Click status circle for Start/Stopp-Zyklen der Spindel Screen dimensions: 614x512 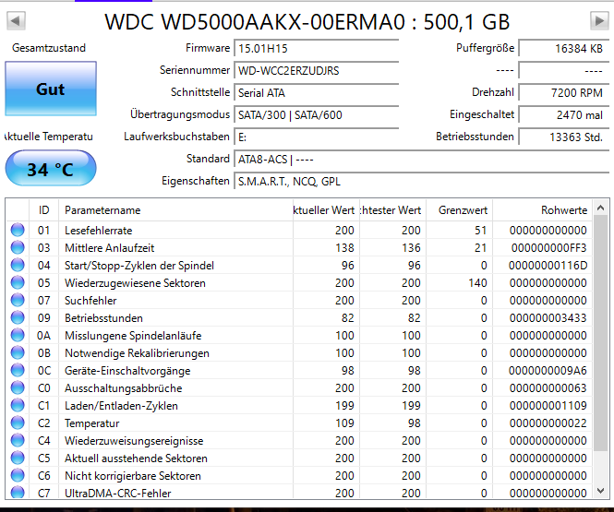coord(18,265)
